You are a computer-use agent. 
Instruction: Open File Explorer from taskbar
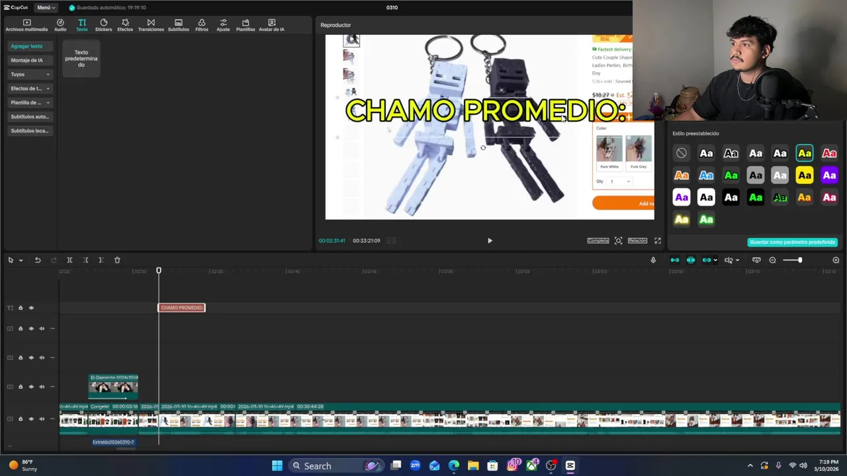point(473,465)
